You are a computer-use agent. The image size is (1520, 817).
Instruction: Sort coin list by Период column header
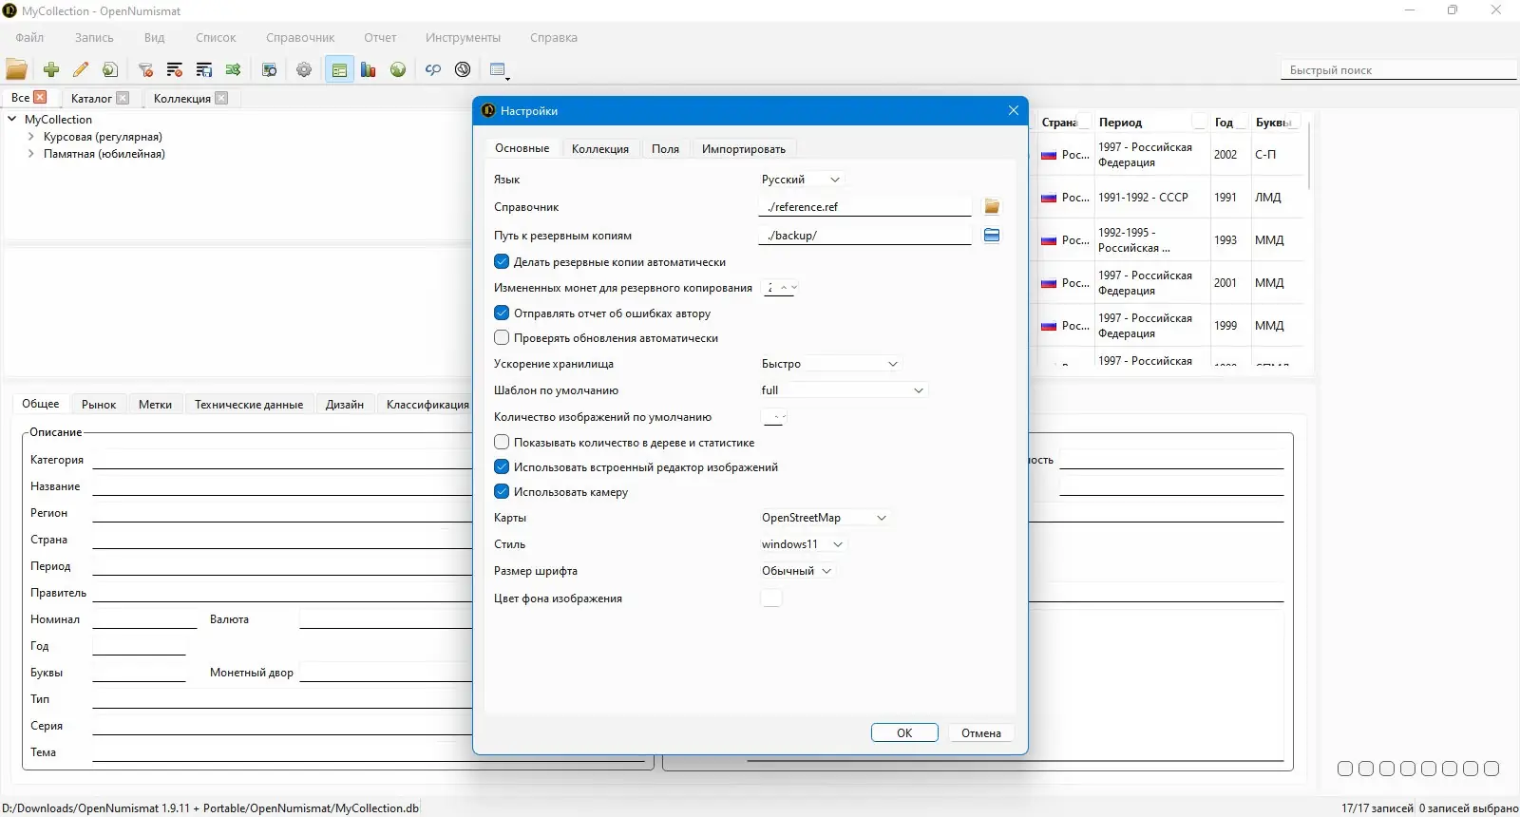point(1121,123)
